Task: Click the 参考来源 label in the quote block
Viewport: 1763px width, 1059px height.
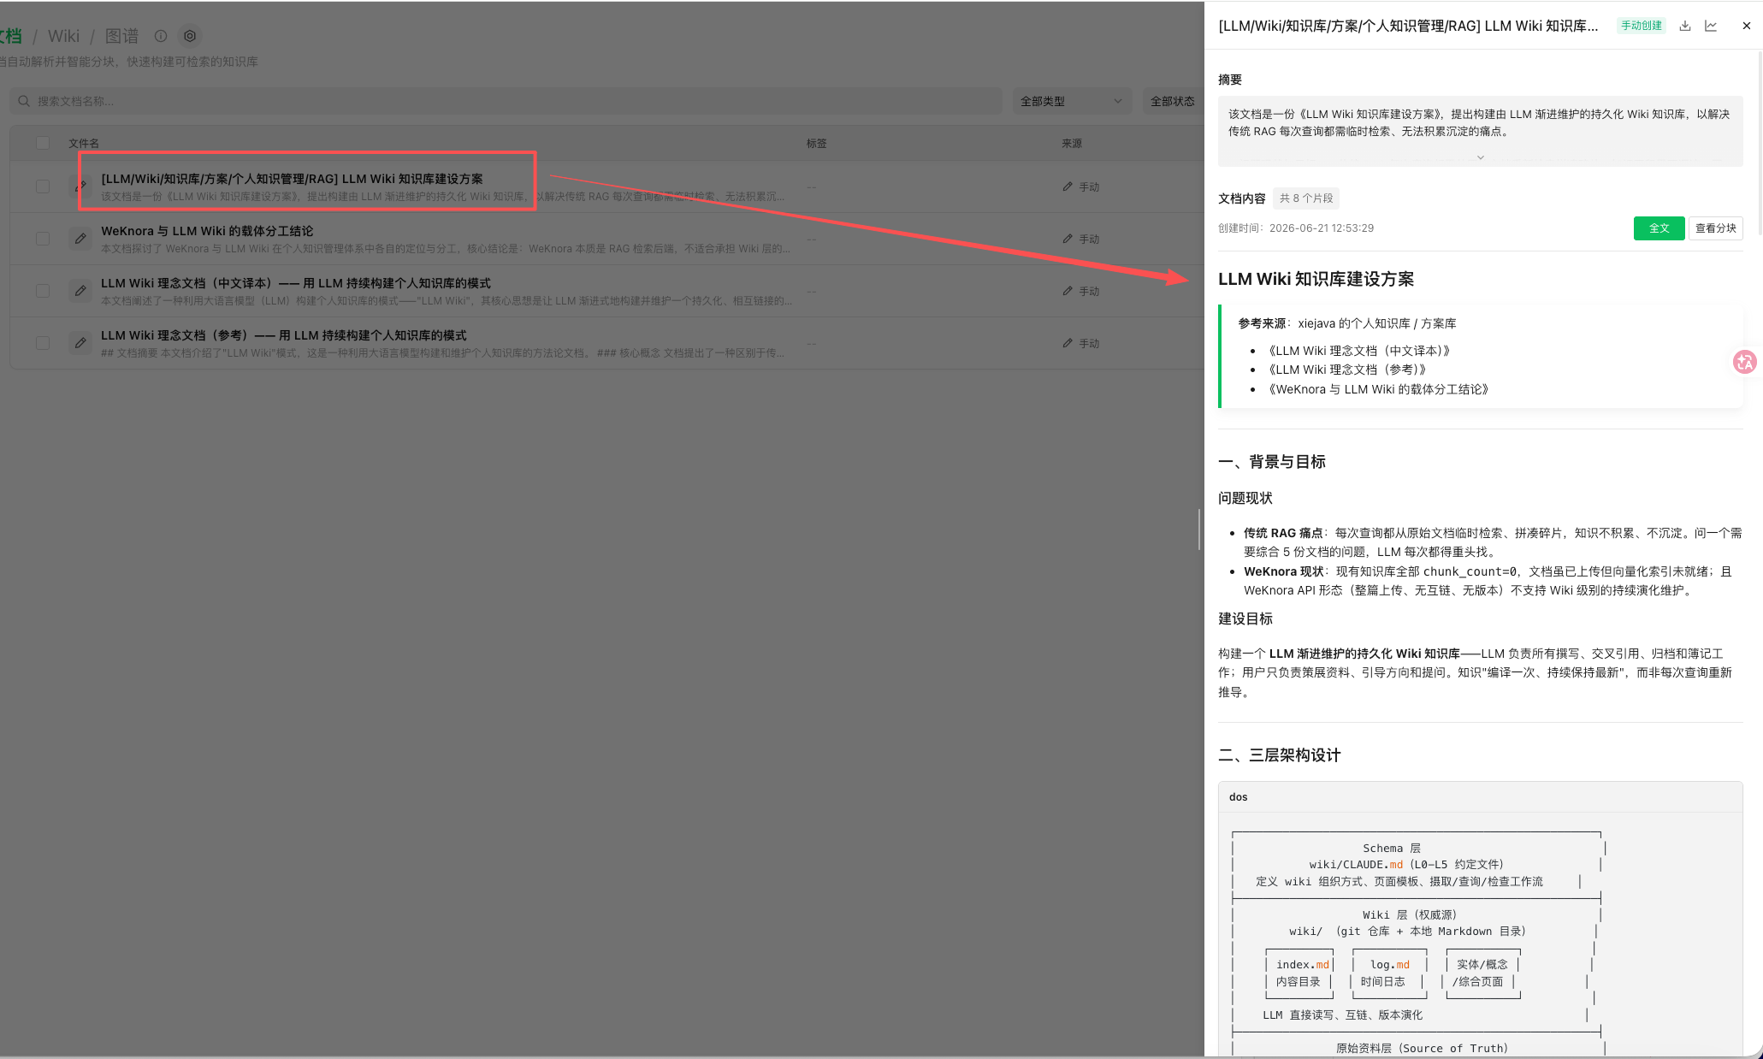Action: [1262, 323]
